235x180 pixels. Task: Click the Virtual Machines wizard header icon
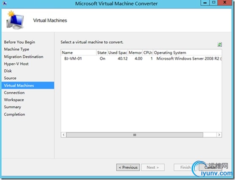tap(15, 20)
